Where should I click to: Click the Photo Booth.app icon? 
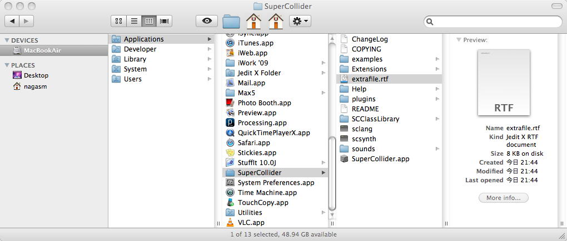click(x=230, y=102)
